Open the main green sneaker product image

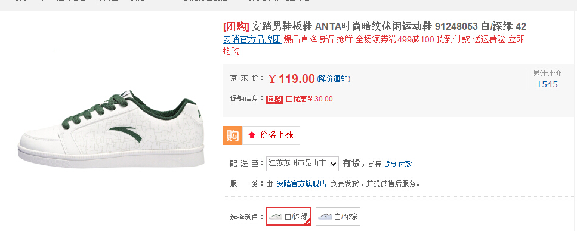(x=111, y=129)
